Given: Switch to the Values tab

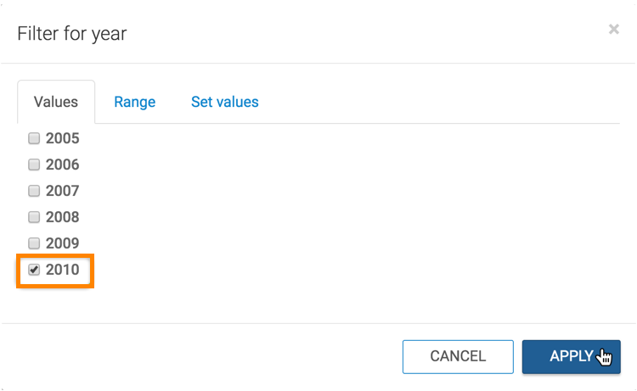Looking at the screenshot, I should coord(56,102).
